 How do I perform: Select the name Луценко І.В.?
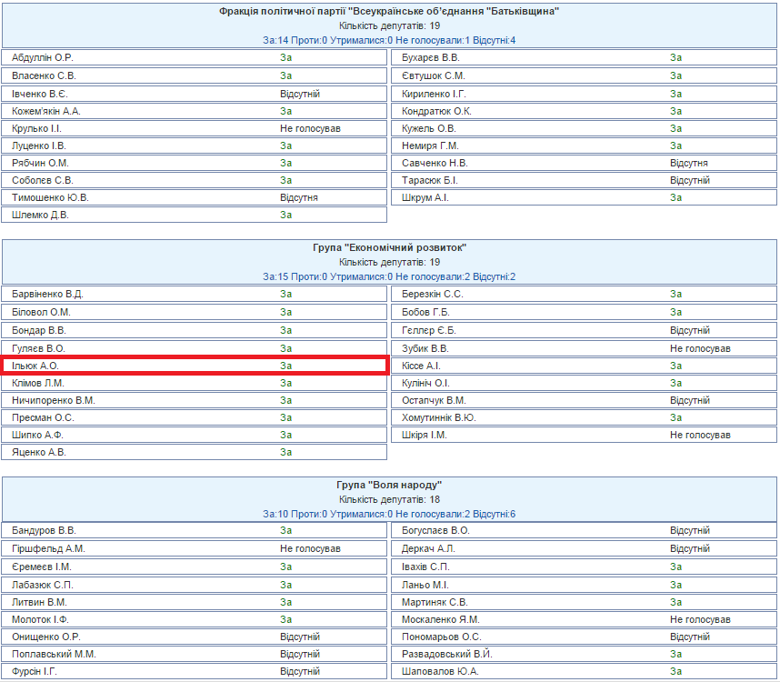(39, 145)
